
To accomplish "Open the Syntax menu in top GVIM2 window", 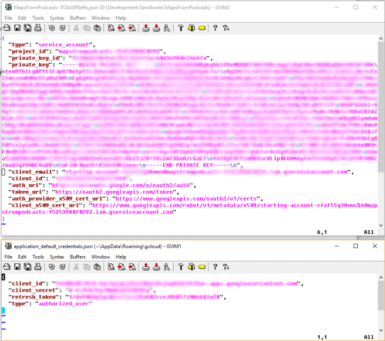I will (x=57, y=18).
